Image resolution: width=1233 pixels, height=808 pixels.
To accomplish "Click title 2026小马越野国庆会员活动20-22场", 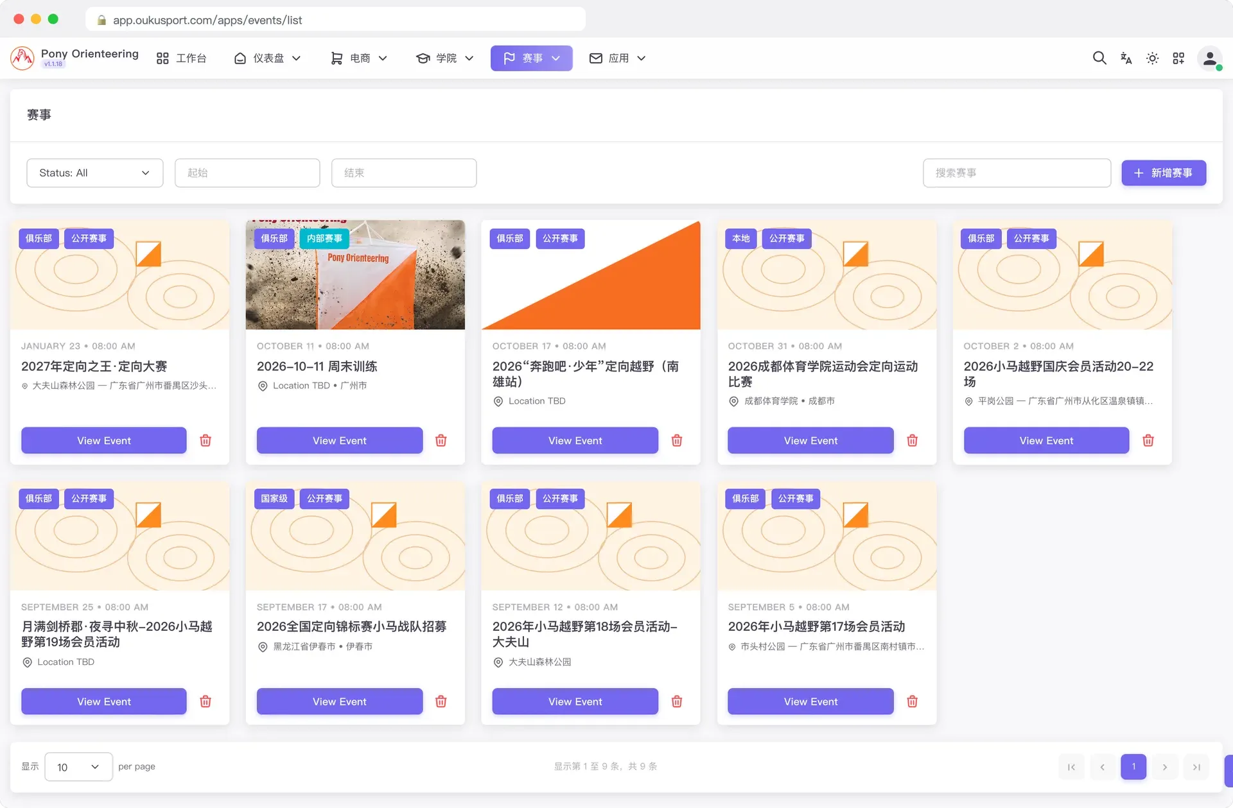I will pos(1058,374).
